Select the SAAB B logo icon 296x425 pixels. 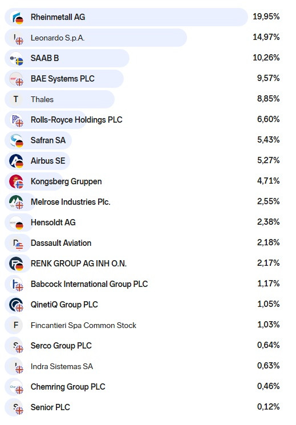coord(17,59)
